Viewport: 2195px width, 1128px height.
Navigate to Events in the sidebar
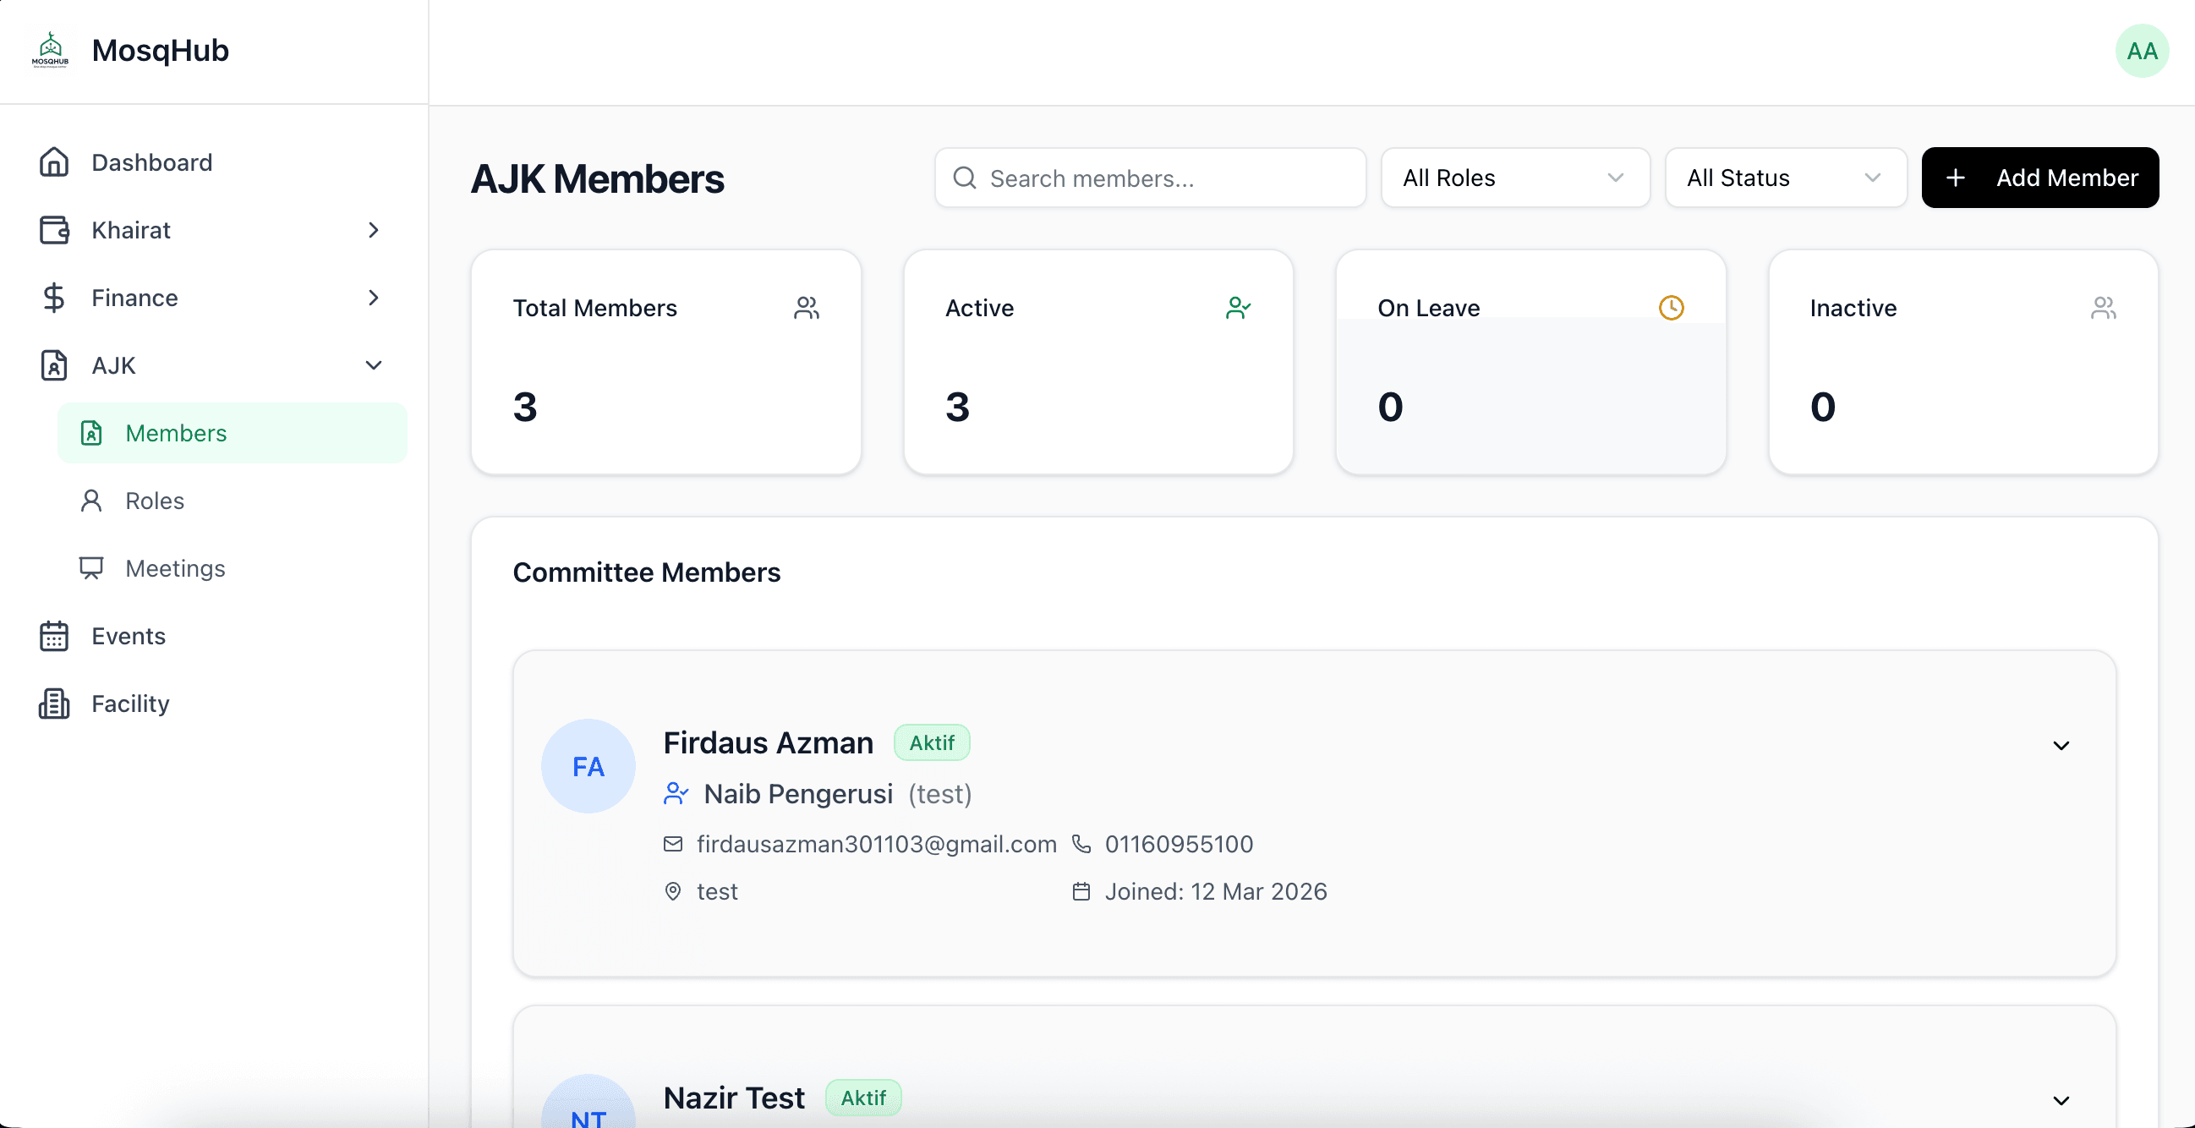coord(213,636)
